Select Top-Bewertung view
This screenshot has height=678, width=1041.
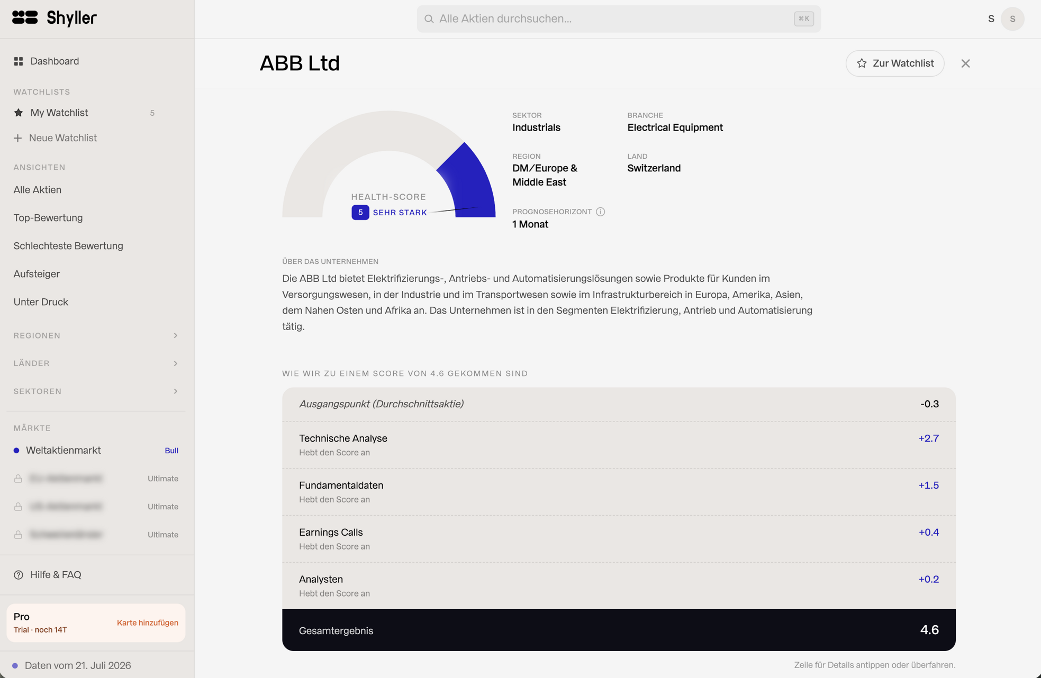[x=96, y=218]
